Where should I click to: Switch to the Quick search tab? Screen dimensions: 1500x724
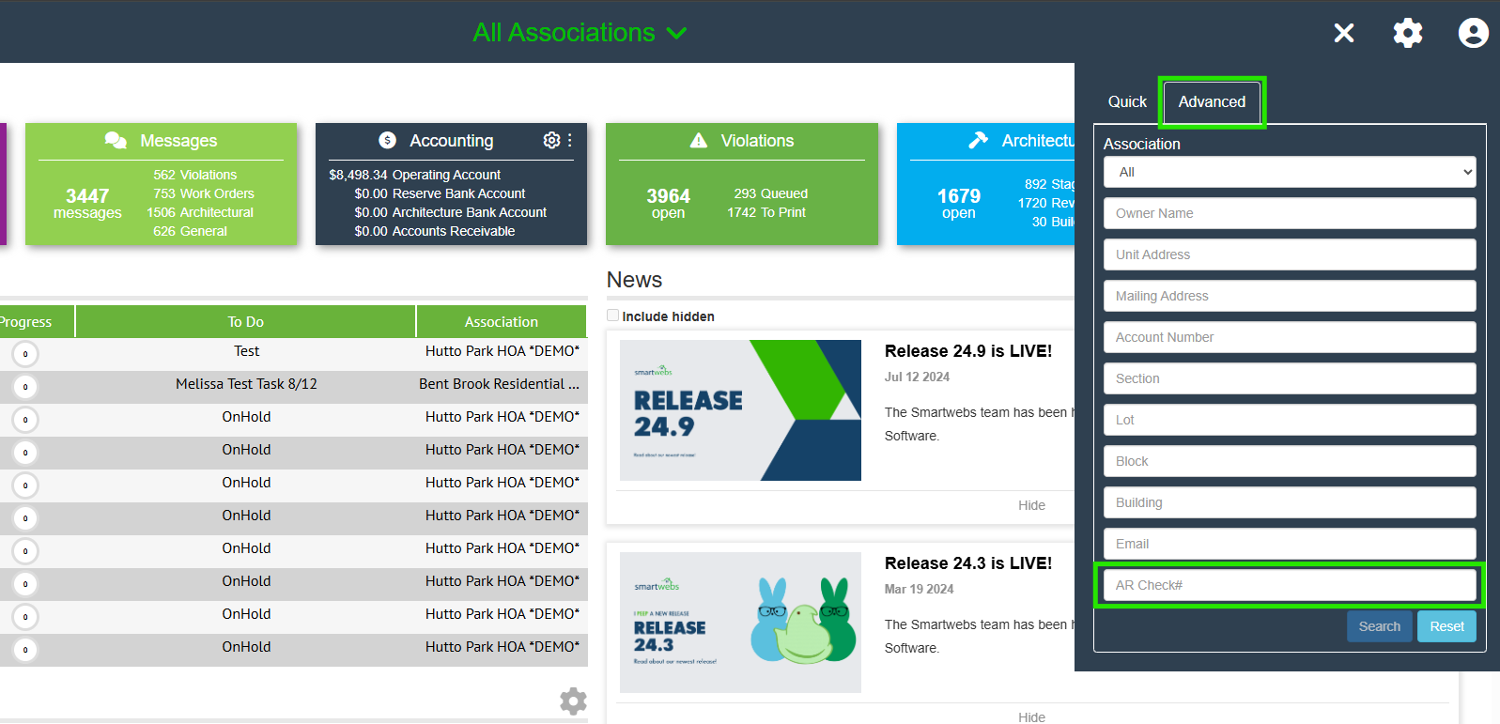pos(1127,101)
